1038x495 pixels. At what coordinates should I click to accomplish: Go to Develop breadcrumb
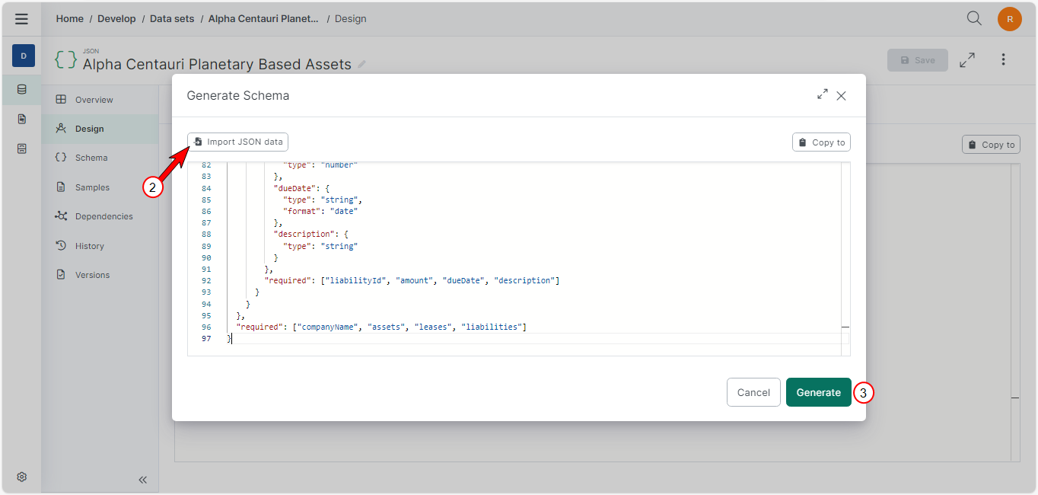click(x=116, y=18)
